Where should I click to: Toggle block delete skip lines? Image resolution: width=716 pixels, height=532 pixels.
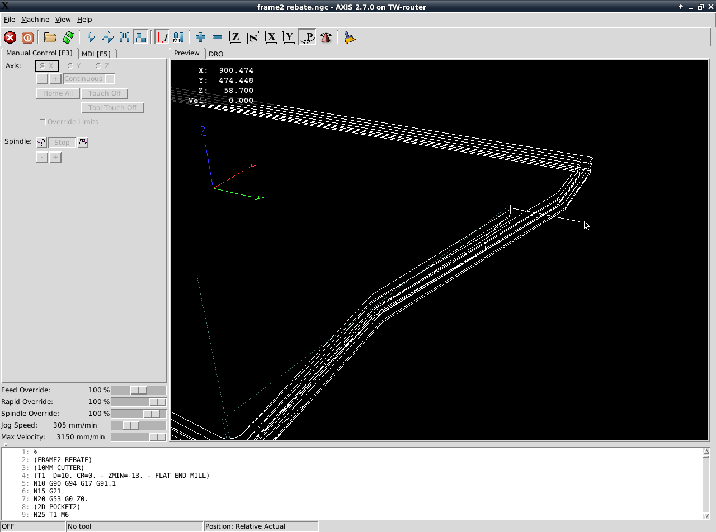[162, 37]
